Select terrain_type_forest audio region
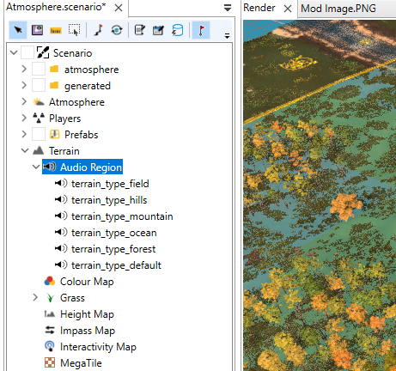This screenshot has width=396, height=371. pos(113,249)
